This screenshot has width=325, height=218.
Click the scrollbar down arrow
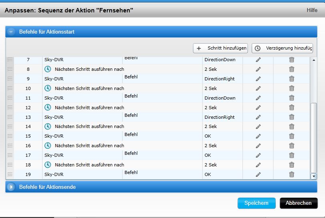[314, 176]
